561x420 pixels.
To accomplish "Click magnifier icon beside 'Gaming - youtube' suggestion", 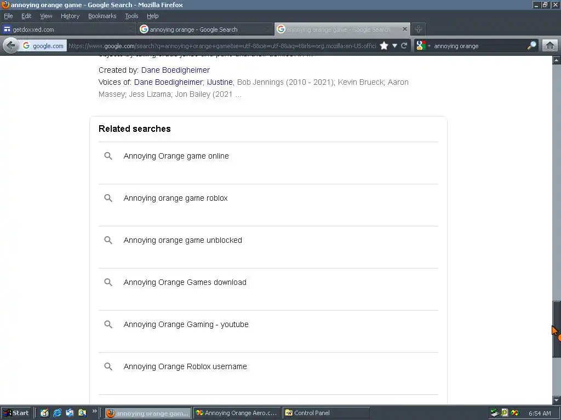I will (108, 325).
